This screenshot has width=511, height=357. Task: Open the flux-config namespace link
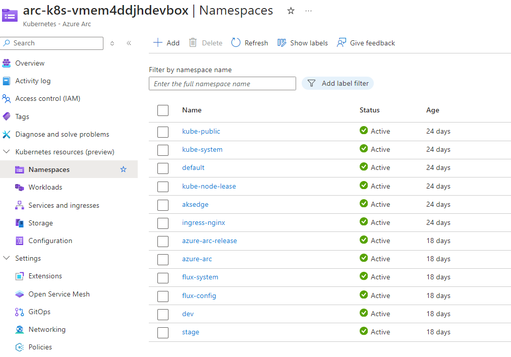(x=199, y=296)
